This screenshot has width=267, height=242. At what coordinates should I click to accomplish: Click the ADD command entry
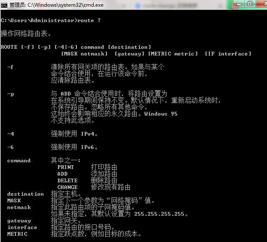pos(62,174)
